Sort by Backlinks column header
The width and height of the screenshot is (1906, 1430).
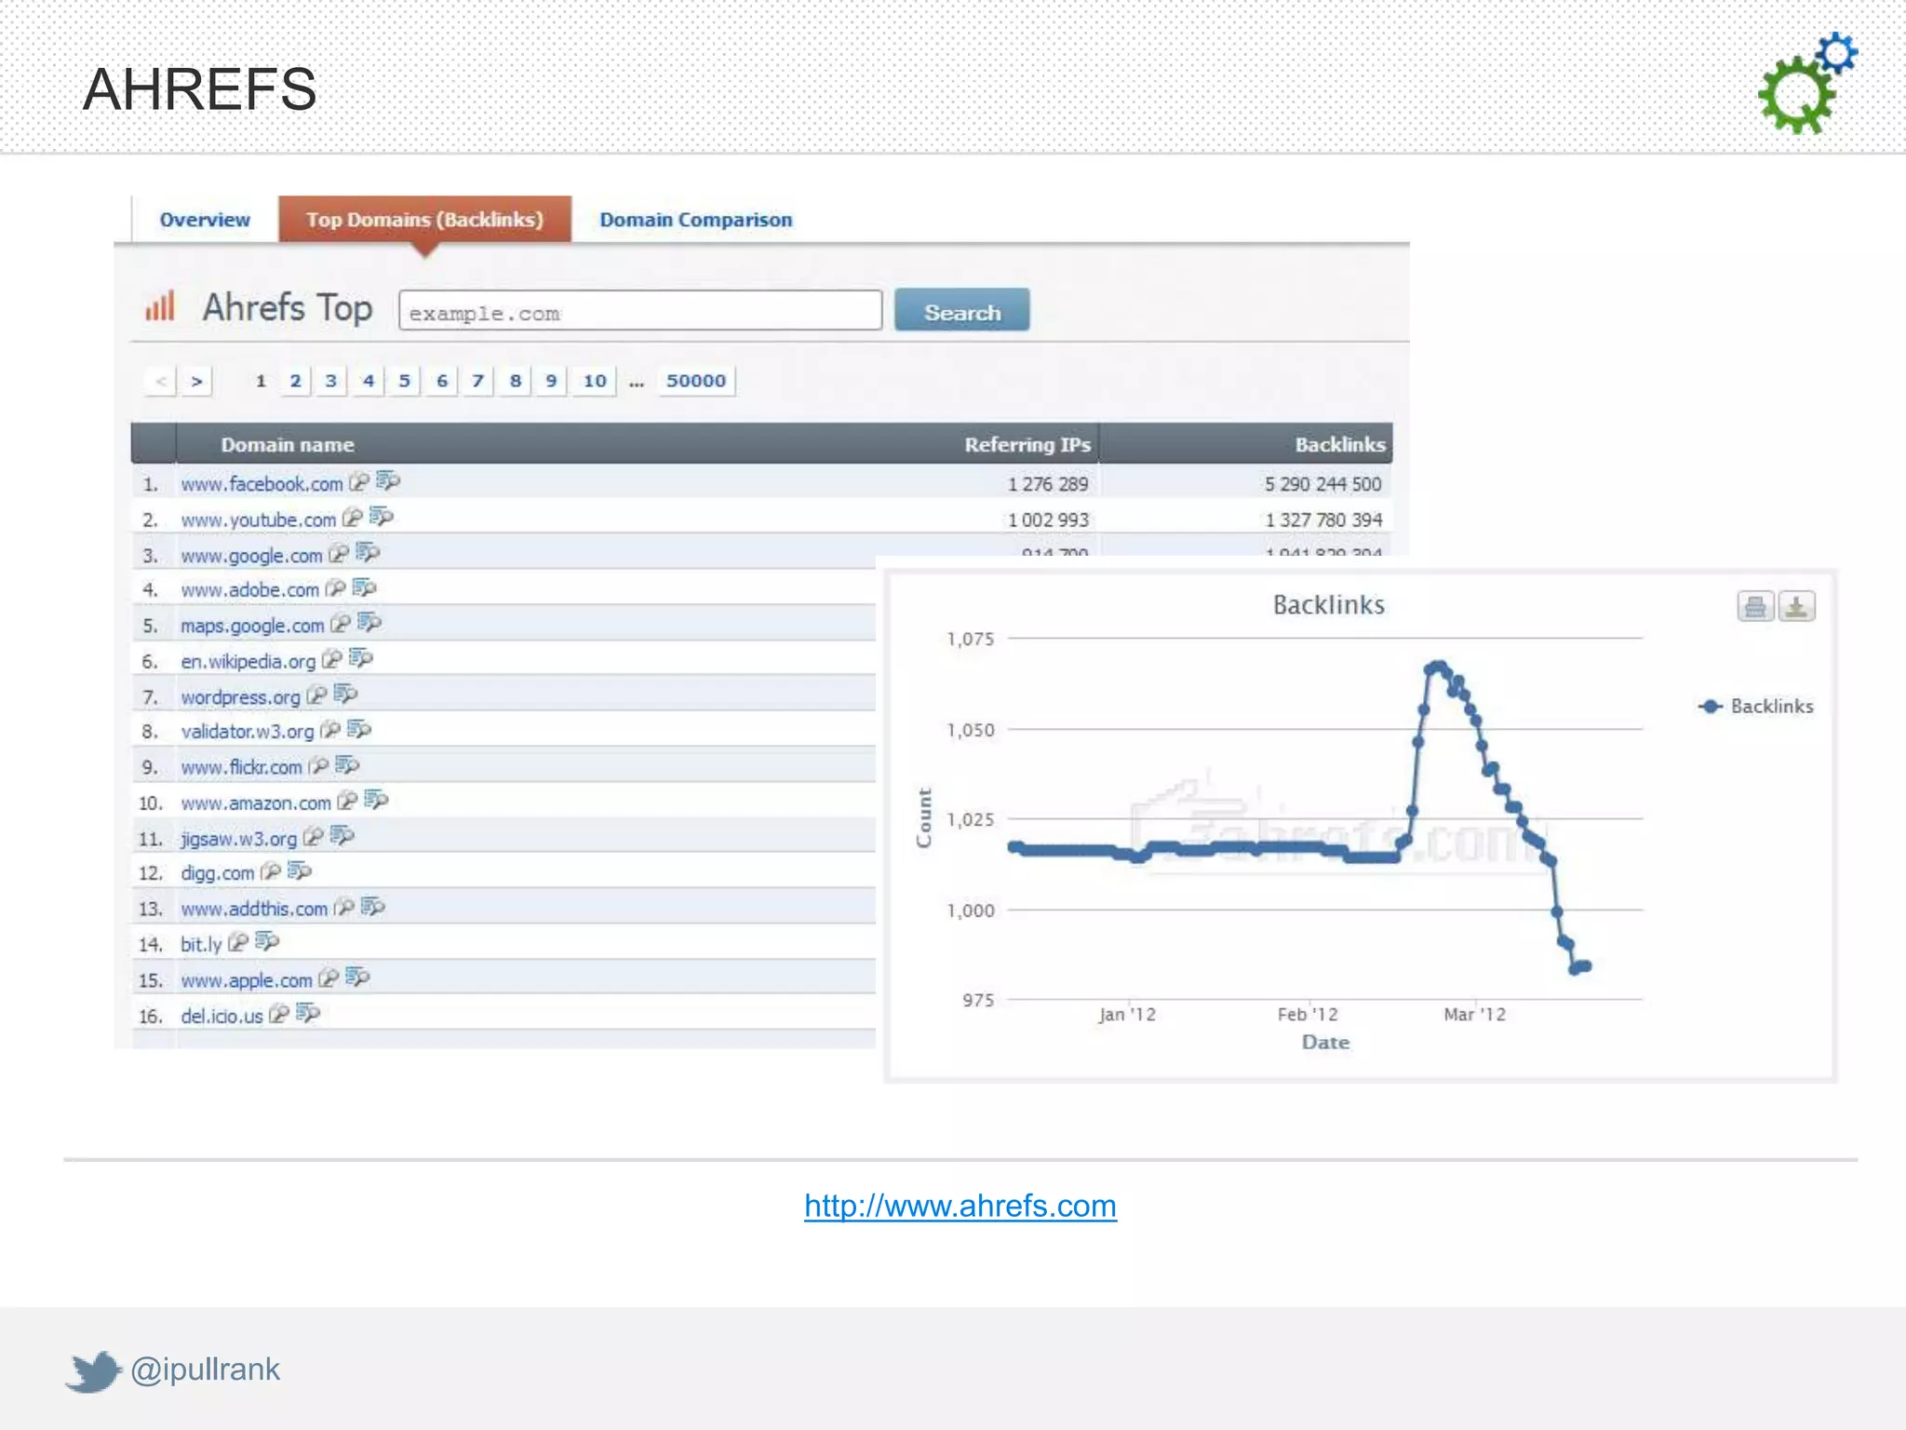coord(1340,445)
